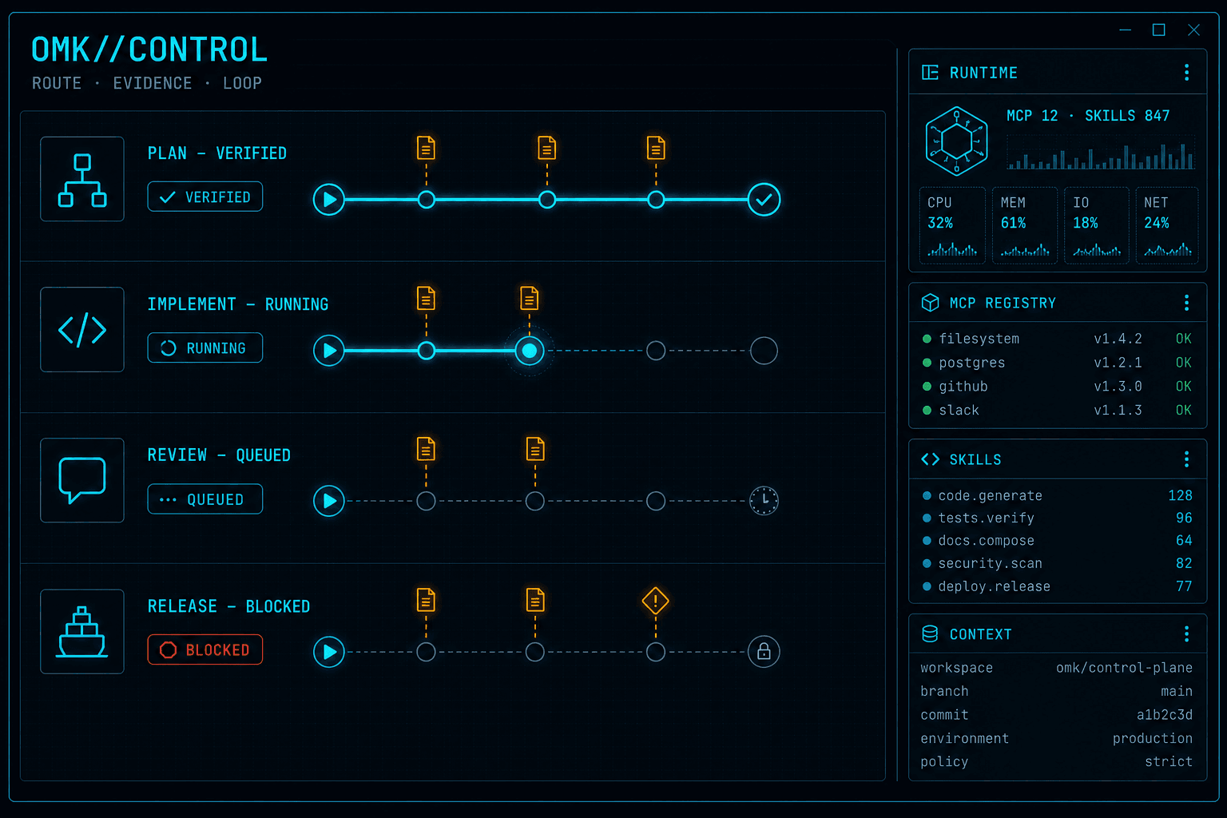Click the Plan completed checkmark end node

pyautogui.click(x=764, y=200)
